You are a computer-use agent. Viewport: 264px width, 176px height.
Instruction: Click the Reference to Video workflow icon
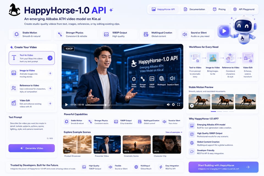(230, 58)
